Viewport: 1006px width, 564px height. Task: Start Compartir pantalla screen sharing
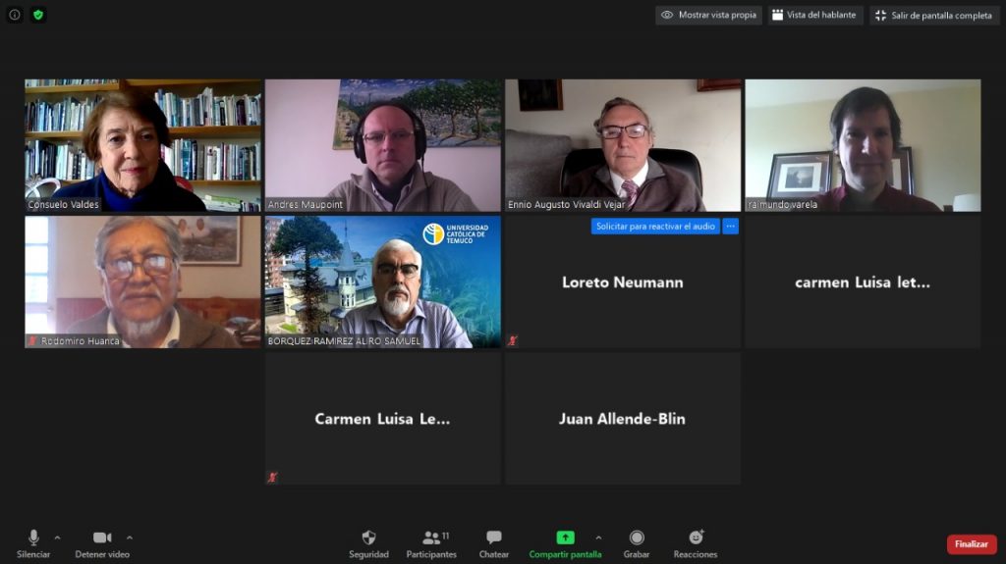tap(565, 543)
